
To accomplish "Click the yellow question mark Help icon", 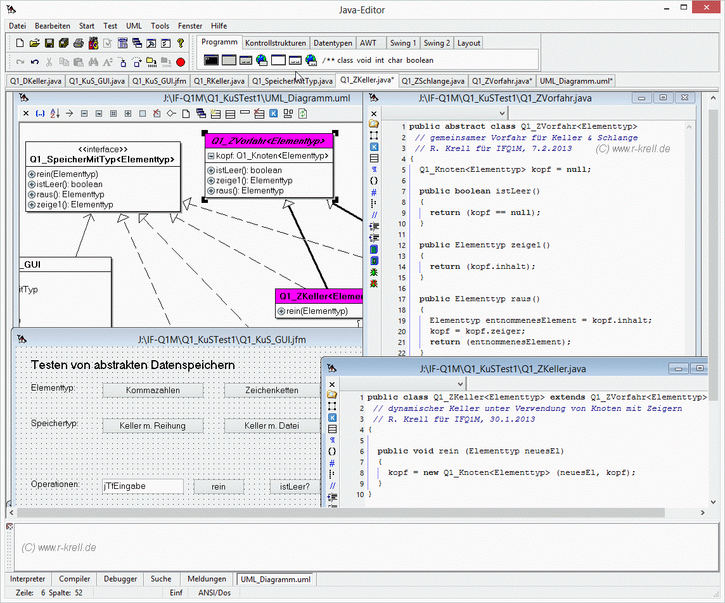I will click(x=181, y=43).
